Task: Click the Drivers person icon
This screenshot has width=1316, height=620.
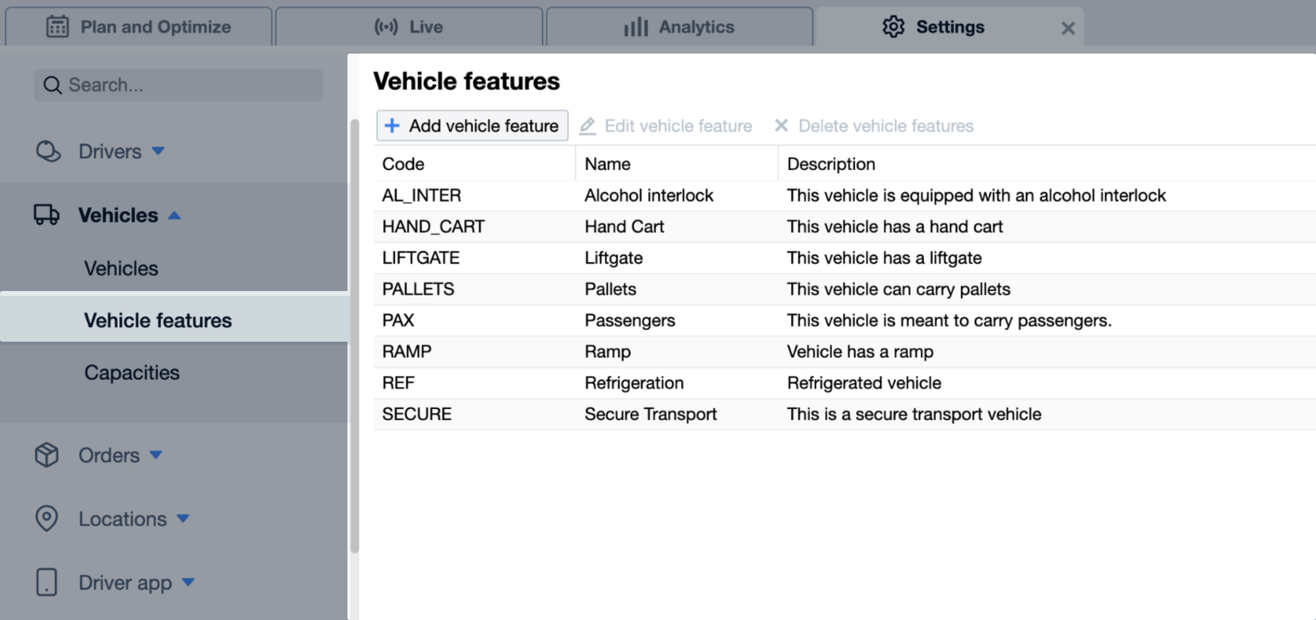Action: click(x=47, y=151)
